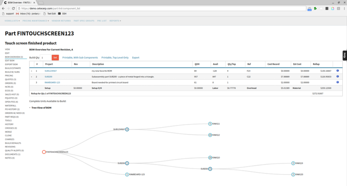Open the Gmail Inbox bookmark
This screenshot has height=186, width=347.
click(x=28, y=14)
